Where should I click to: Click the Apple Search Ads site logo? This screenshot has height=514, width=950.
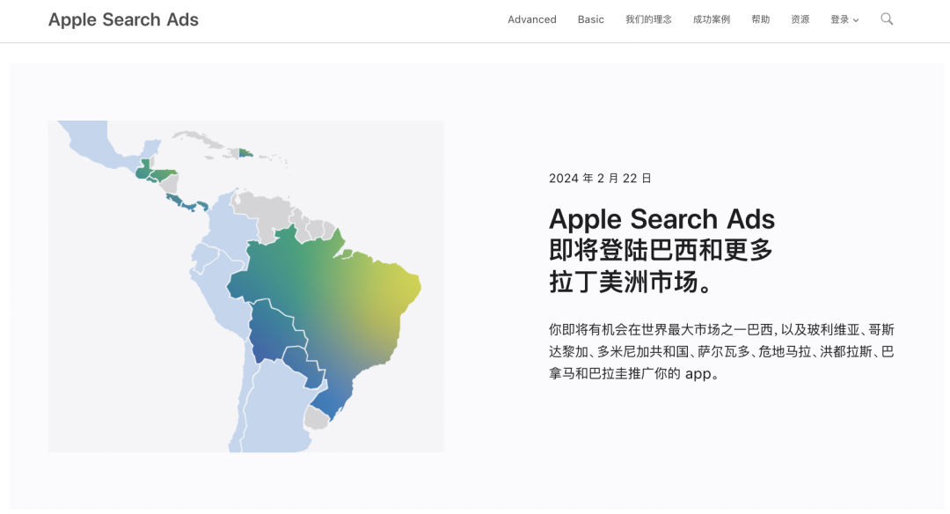123,19
